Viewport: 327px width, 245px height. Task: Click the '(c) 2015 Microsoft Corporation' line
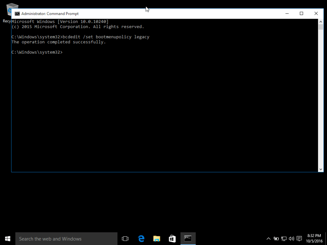click(x=78, y=27)
